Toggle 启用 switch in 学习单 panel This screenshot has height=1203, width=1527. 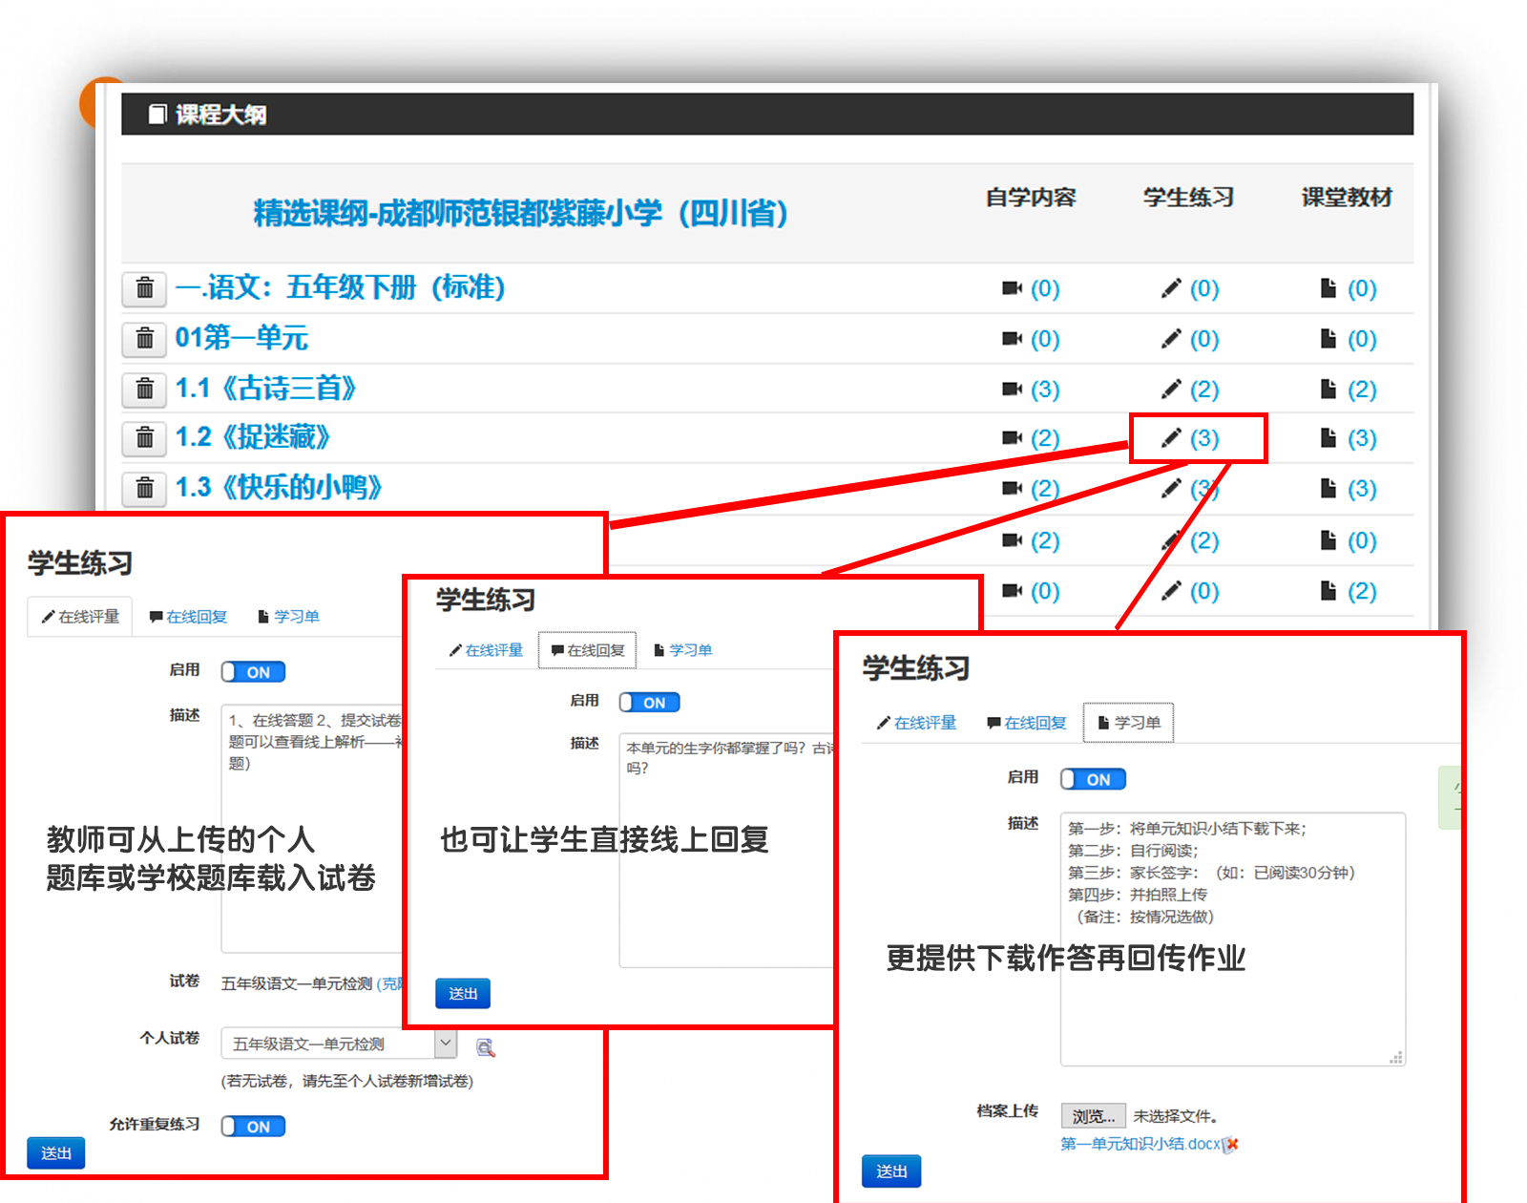1093,779
